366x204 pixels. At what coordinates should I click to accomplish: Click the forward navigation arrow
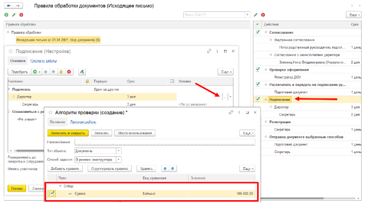(x=18, y=5)
